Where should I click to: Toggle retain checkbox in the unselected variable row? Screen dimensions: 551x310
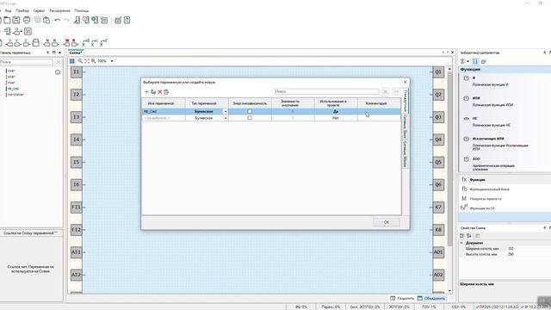250,118
